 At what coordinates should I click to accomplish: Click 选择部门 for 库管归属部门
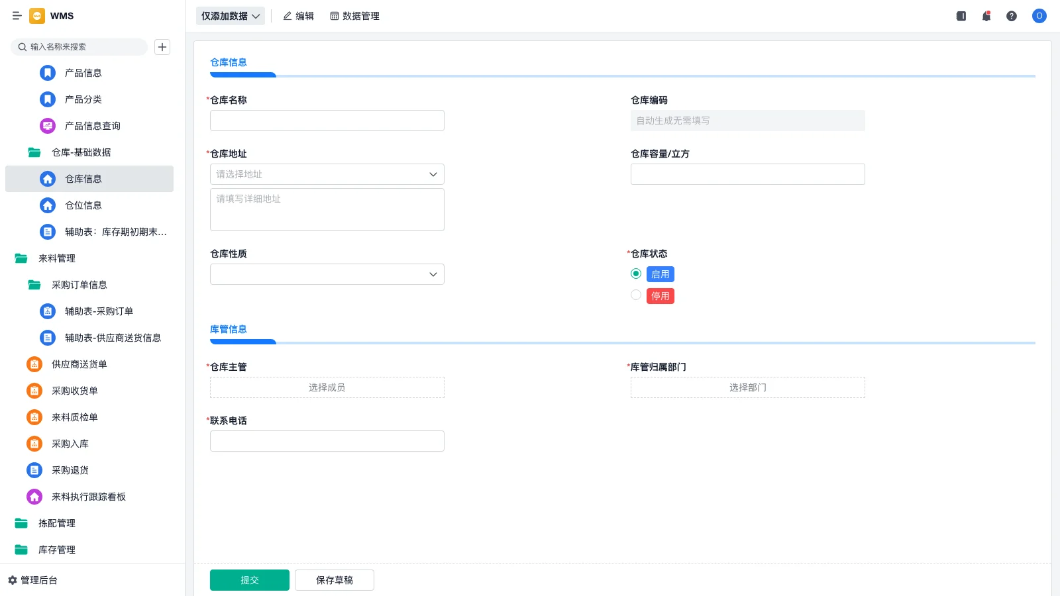pos(748,387)
